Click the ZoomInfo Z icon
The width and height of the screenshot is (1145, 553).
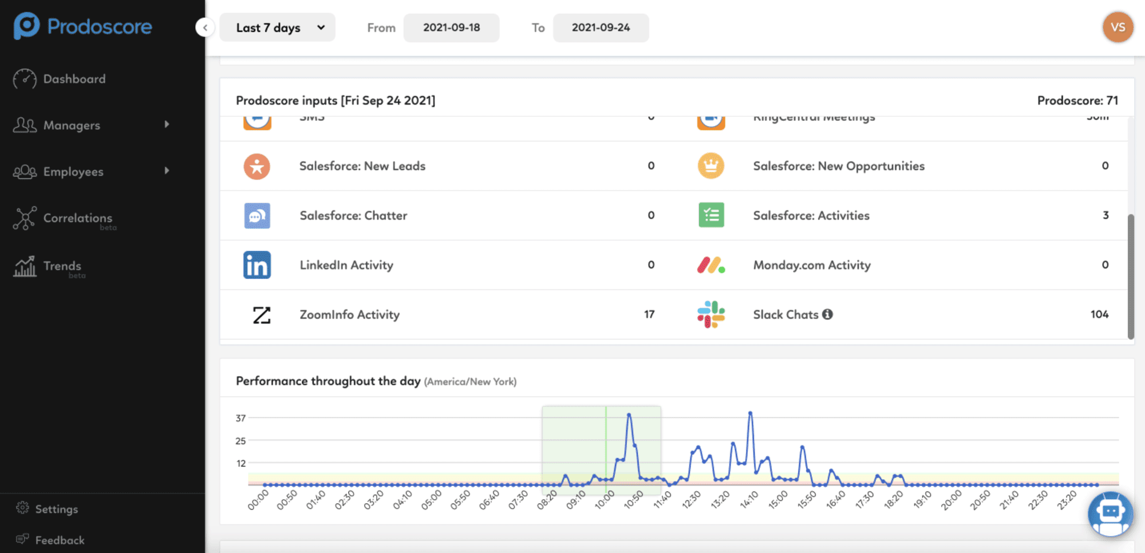click(262, 315)
